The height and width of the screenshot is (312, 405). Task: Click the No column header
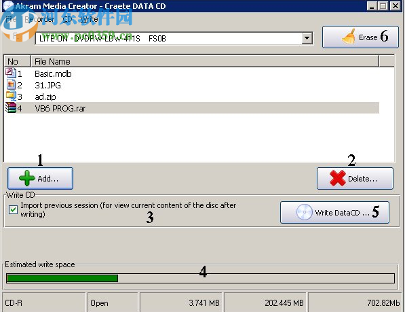pos(18,61)
